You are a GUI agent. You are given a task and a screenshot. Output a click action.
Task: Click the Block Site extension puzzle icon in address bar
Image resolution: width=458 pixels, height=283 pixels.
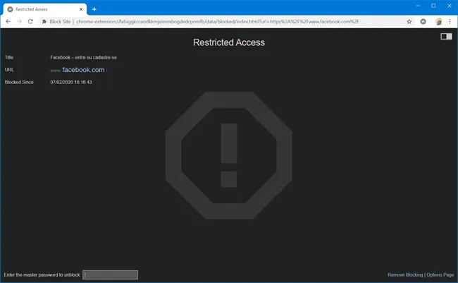(44, 21)
